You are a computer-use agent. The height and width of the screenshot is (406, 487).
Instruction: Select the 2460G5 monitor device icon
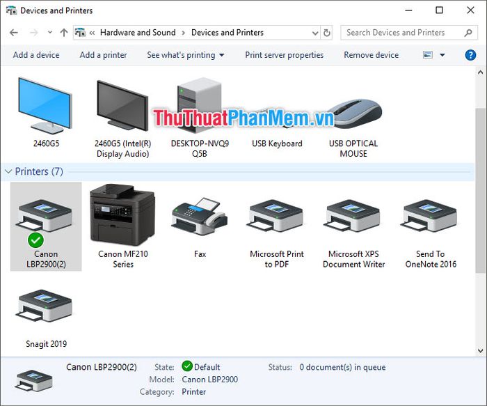(x=45, y=105)
